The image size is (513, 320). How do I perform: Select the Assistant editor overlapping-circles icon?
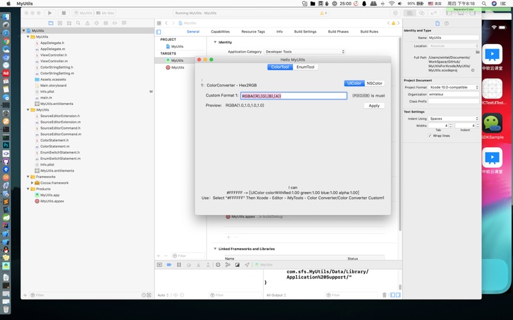tap(422, 13)
